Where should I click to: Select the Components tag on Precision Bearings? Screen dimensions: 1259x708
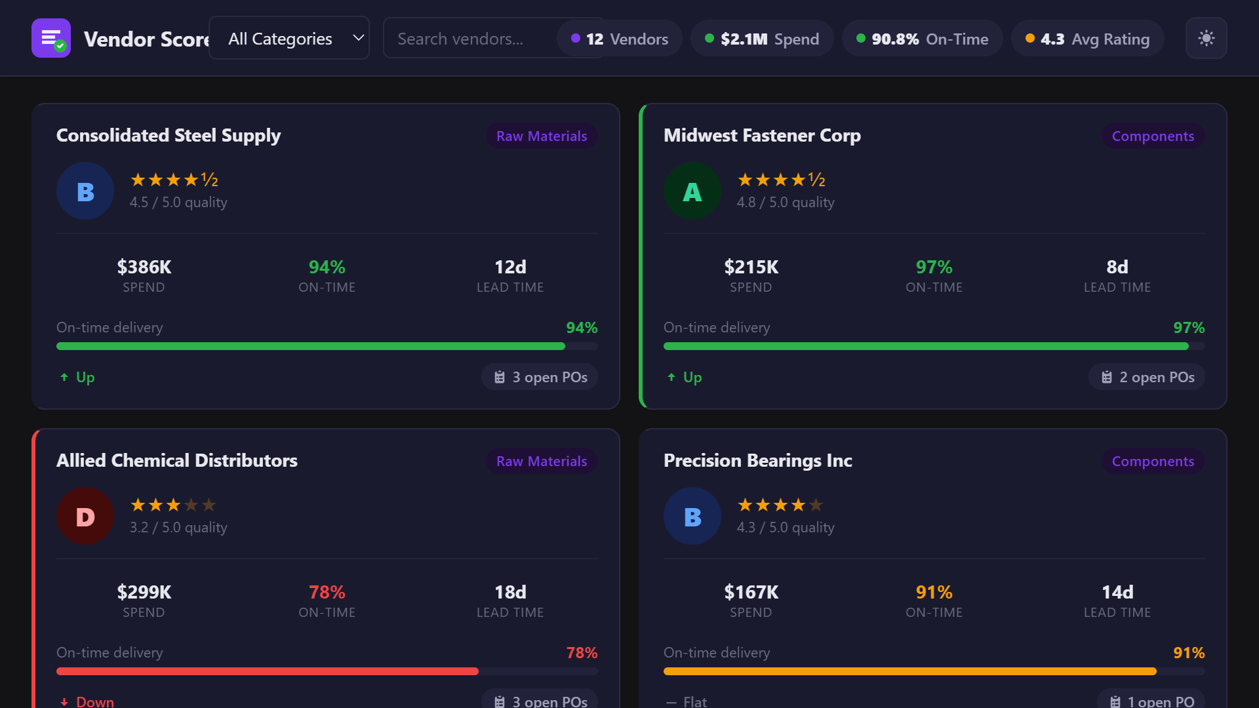pos(1153,461)
